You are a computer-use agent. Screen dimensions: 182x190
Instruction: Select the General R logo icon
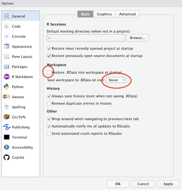click(7, 16)
